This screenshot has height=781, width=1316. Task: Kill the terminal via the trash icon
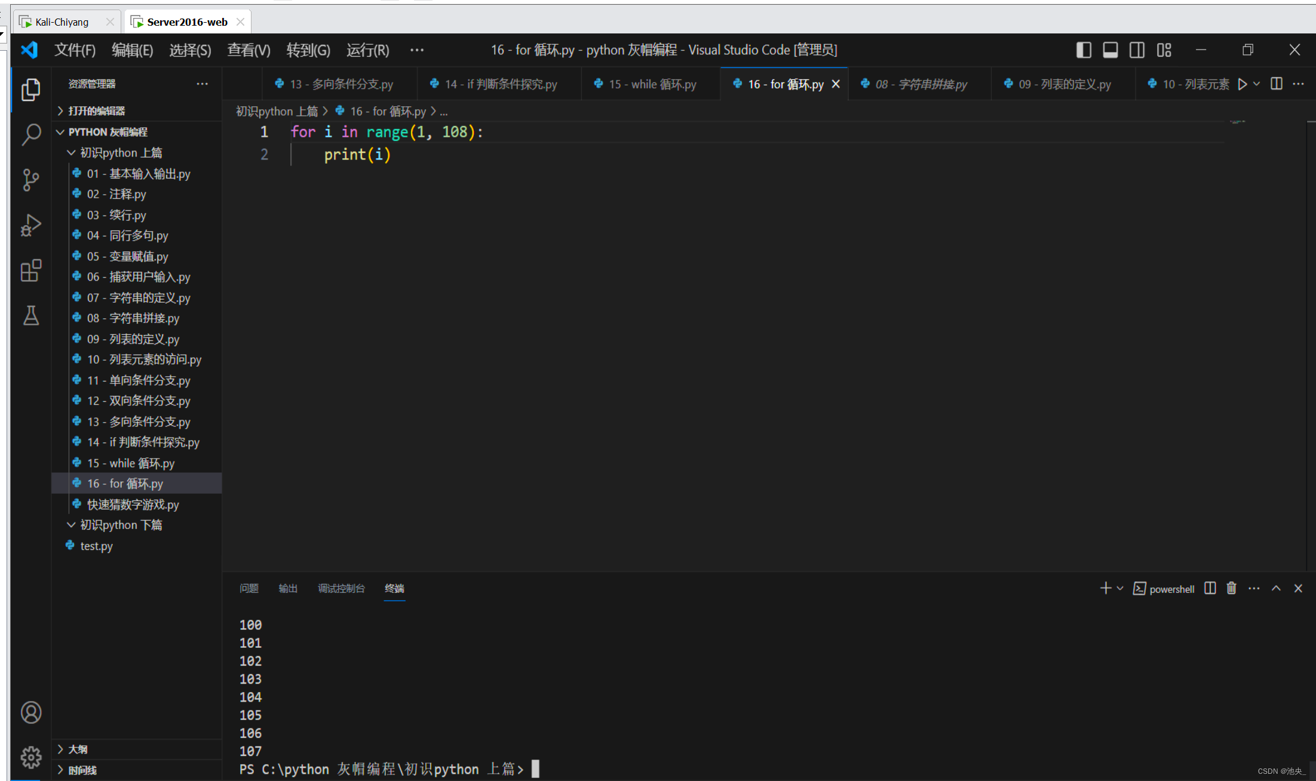[1231, 588]
